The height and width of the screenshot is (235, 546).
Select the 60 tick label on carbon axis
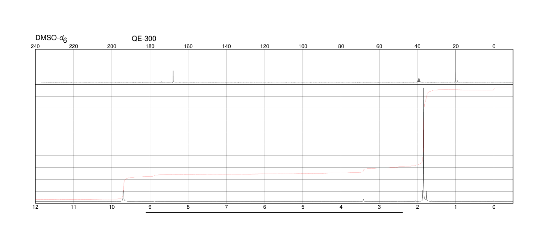click(379, 46)
